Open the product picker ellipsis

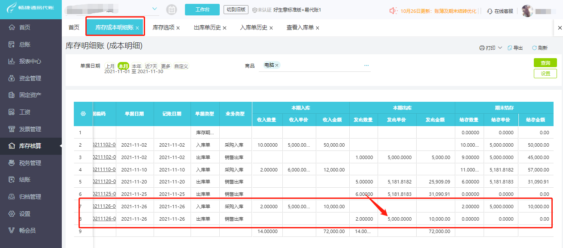click(366, 65)
